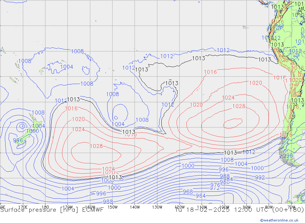Click the blue 1008 label just north of New Zealand
The width and height of the screenshot is (305, 223).
(38, 113)
